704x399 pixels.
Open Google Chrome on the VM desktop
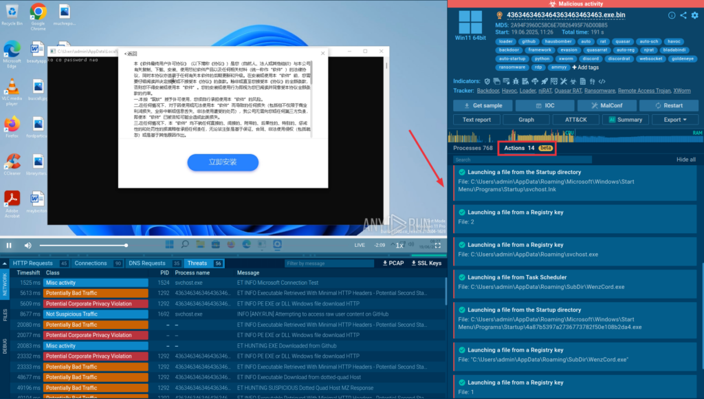pos(38,17)
